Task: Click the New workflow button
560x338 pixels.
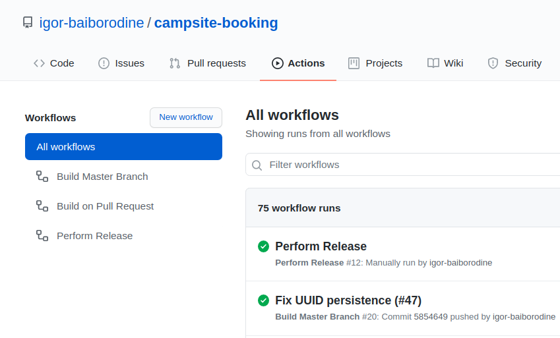Action: click(x=186, y=117)
